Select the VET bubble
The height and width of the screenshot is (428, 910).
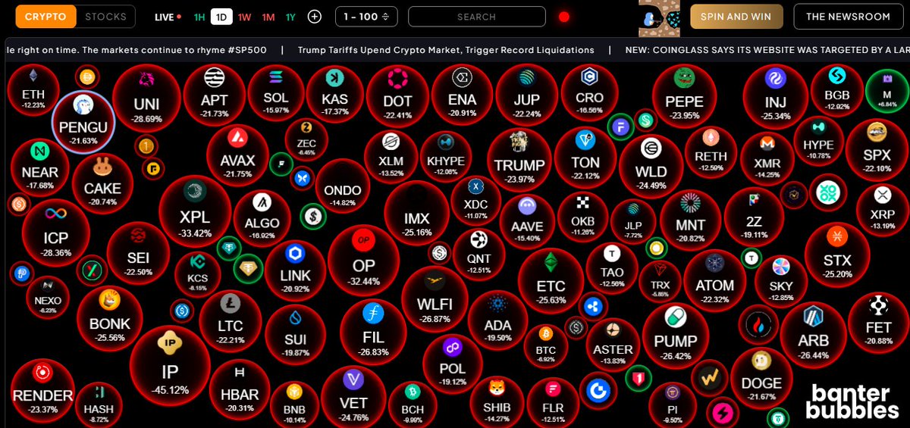[353, 398]
